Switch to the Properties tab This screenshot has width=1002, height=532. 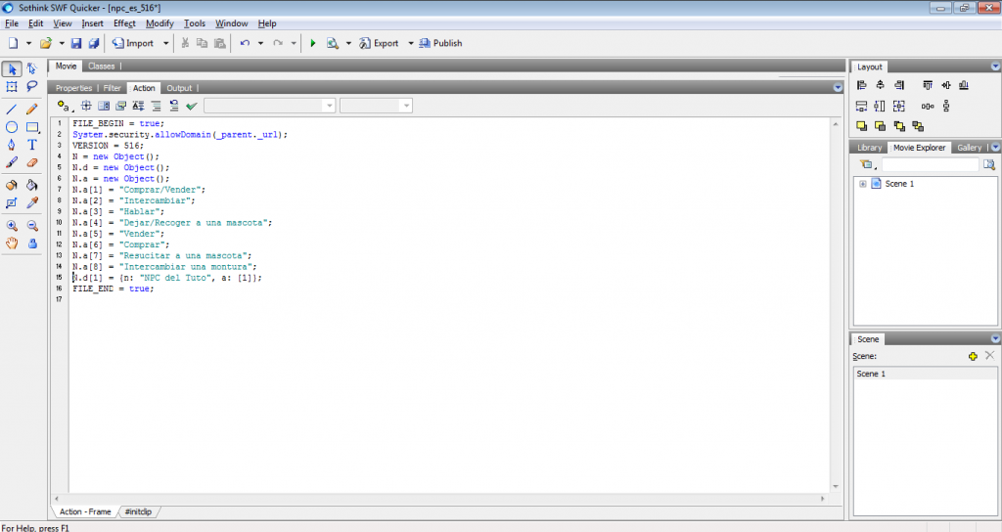[x=73, y=88]
